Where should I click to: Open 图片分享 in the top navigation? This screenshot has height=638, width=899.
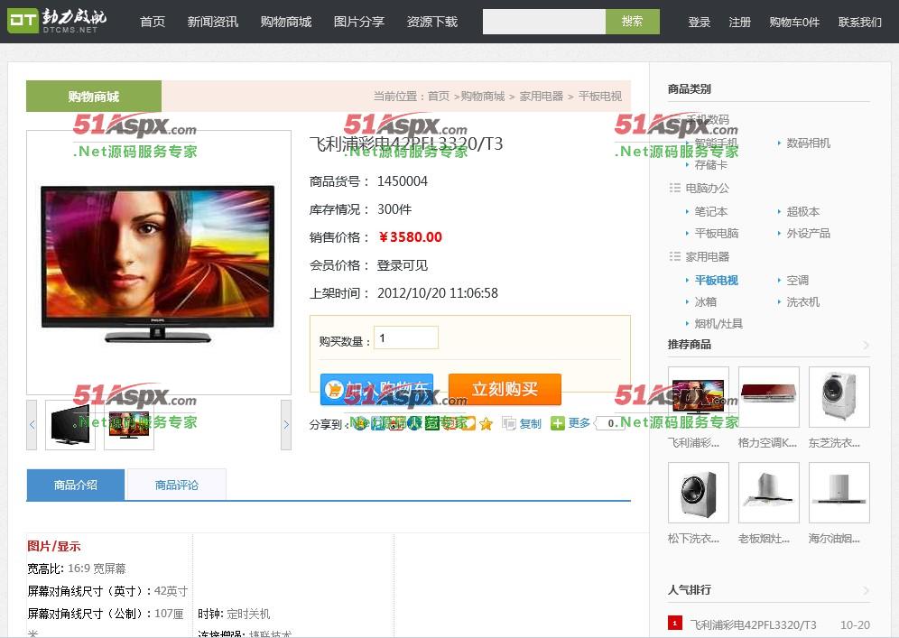359,22
